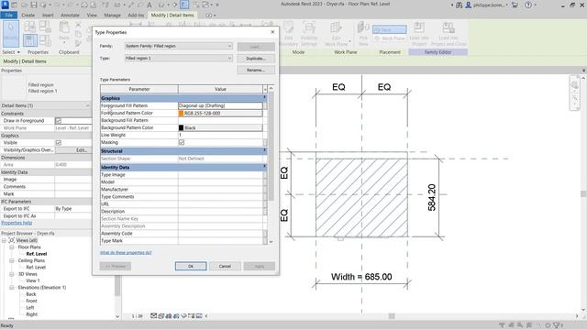Click the Open folder icon in quick access toolbar

[x=24, y=5]
